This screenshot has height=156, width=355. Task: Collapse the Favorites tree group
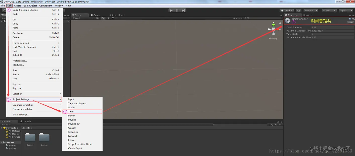[2, 128]
